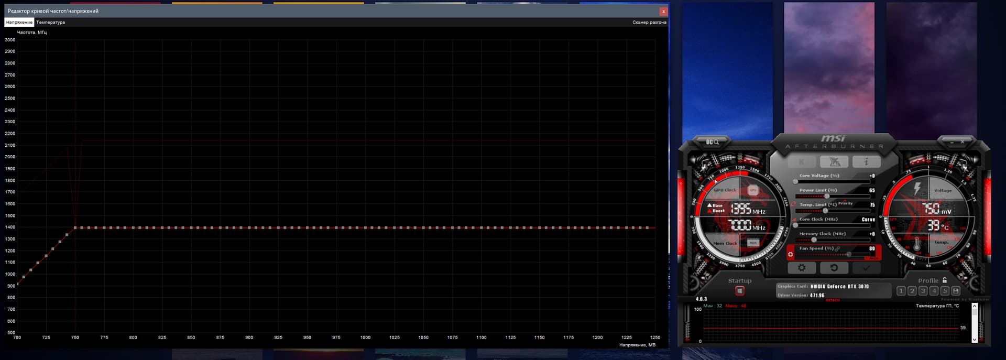Toggle the Profile lock icon
1006x360 pixels.
945,280
